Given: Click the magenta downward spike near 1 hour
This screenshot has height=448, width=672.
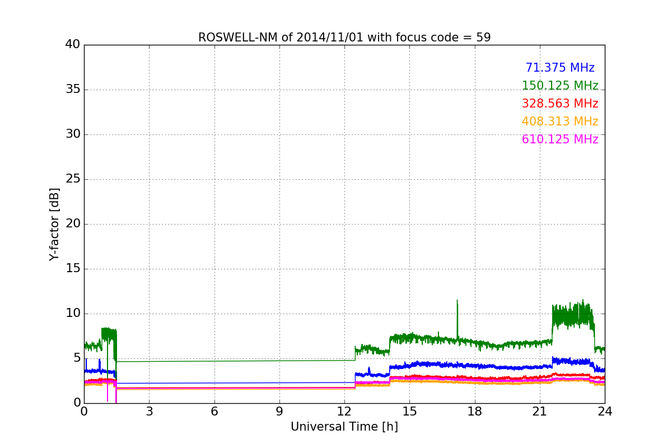Looking at the screenshot, I should [x=108, y=392].
